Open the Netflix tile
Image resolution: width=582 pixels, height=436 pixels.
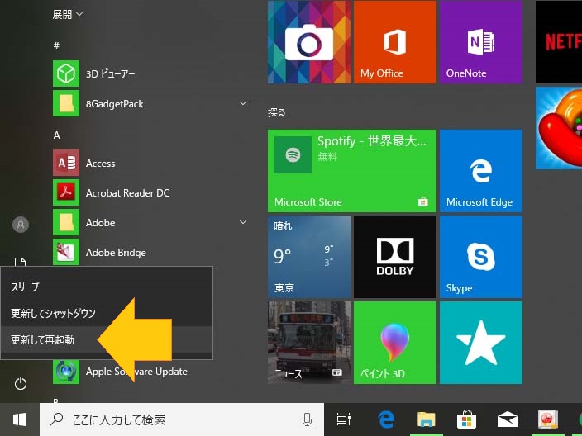(559, 42)
